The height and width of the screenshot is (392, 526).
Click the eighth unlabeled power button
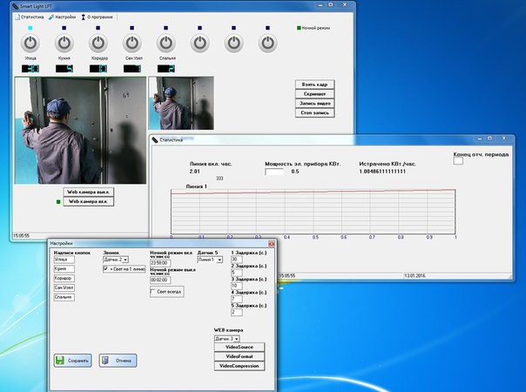click(267, 42)
